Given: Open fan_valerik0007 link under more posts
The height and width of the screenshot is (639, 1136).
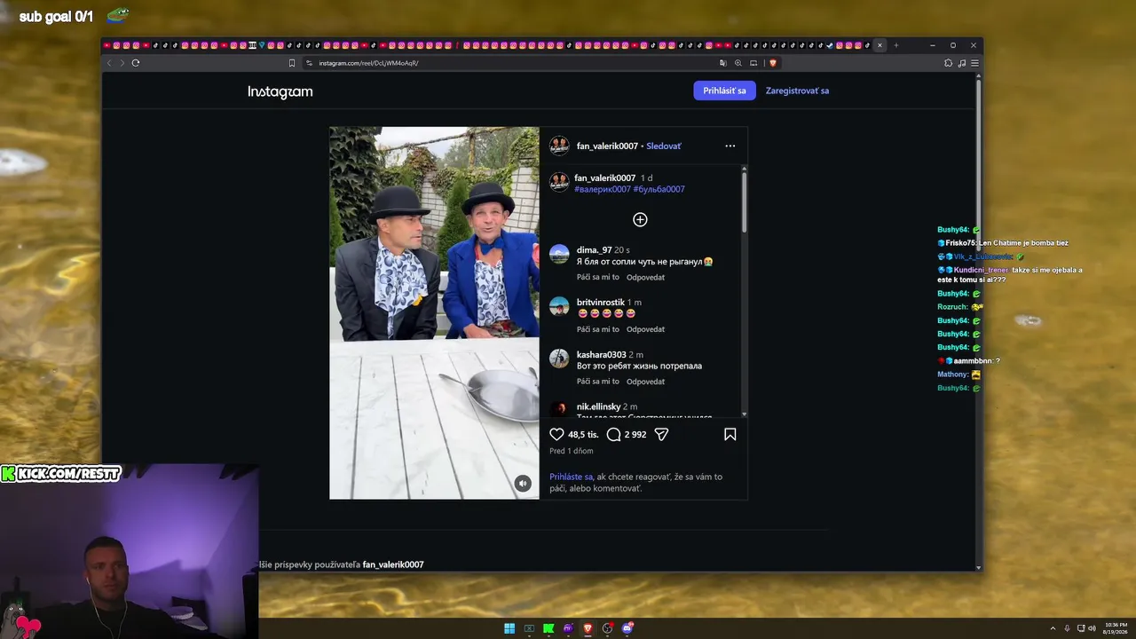Looking at the screenshot, I should click(x=393, y=564).
